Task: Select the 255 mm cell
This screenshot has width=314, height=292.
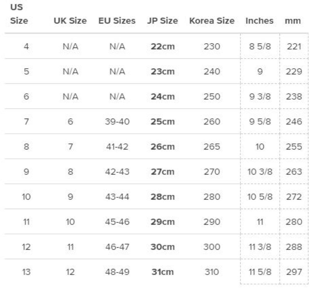Action: click(294, 147)
